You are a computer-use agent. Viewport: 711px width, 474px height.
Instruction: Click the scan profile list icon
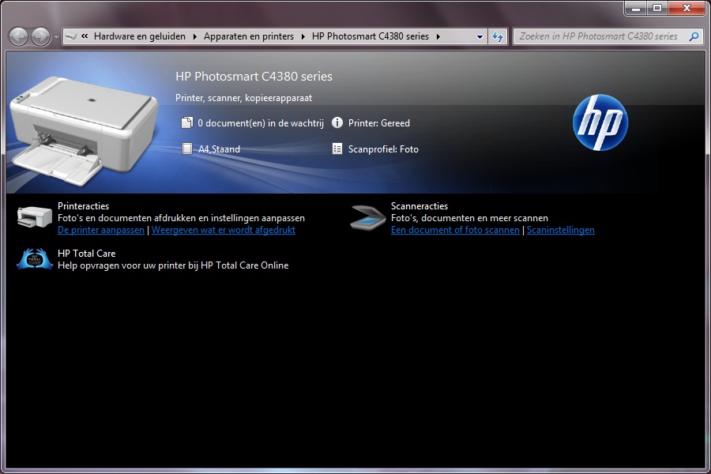click(337, 149)
